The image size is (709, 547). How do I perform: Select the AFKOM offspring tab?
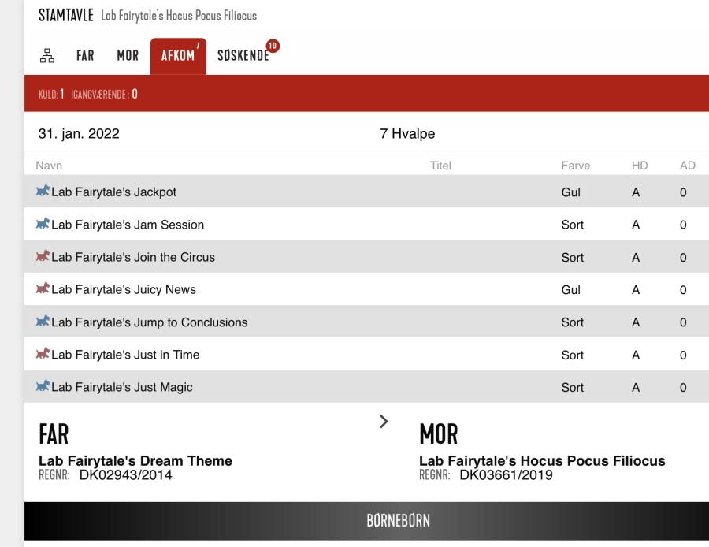[x=178, y=56]
